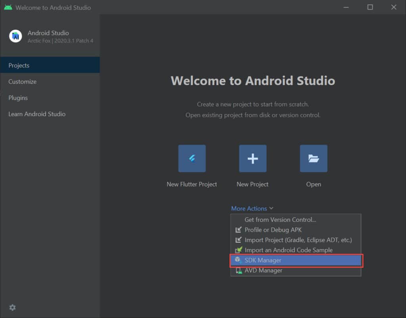
Task: Click the New Project plus icon
Action: coord(253,158)
